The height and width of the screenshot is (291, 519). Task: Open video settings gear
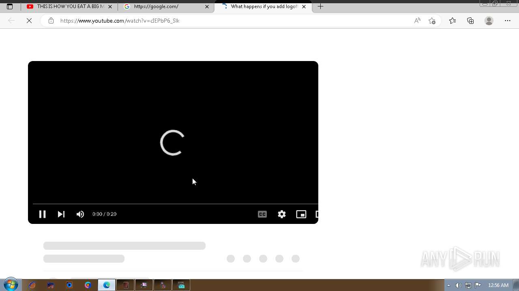click(x=282, y=214)
